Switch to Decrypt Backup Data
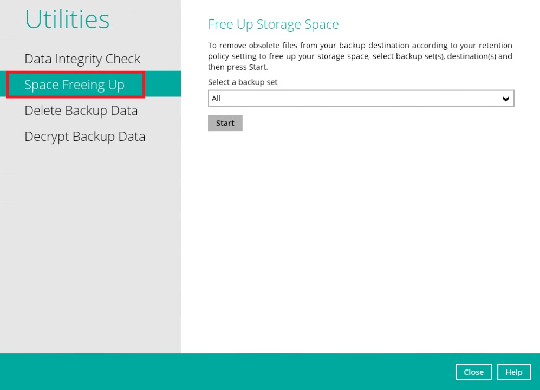This screenshot has width=540, height=390. click(x=84, y=136)
